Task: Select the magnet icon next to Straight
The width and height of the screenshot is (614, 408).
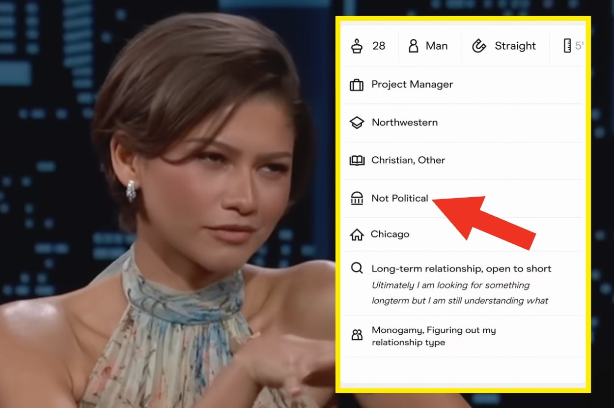Action: point(478,46)
